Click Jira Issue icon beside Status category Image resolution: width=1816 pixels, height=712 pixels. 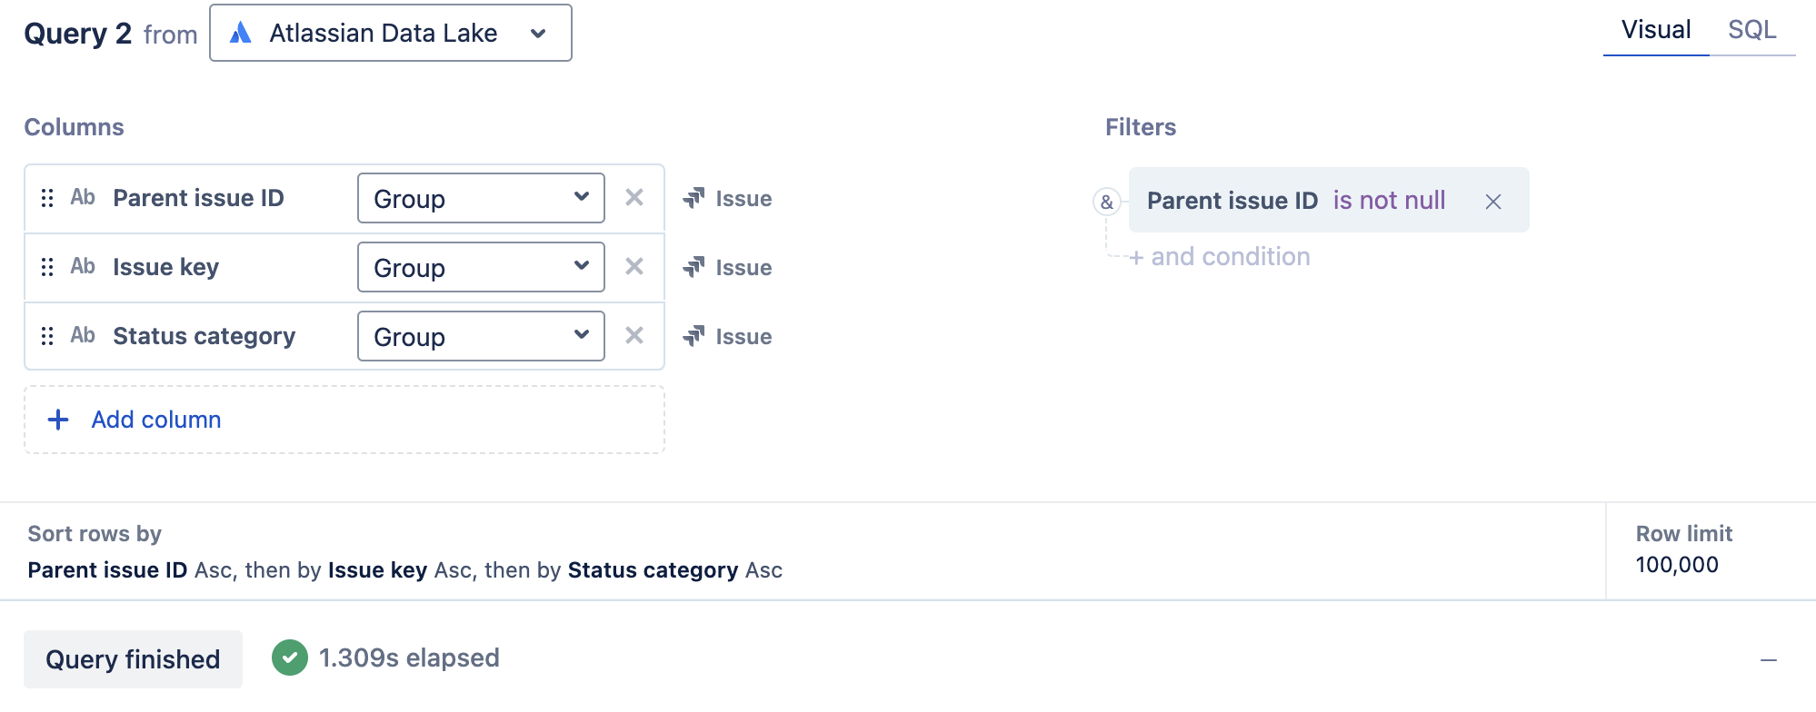694,336
